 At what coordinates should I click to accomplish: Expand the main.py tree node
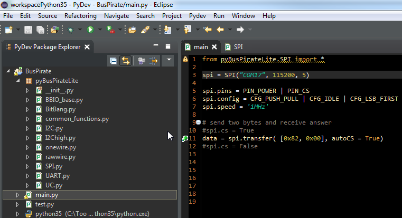(17, 195)
